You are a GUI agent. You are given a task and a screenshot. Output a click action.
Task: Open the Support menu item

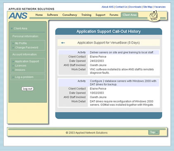pyautogui.click(x=100, y=15)
